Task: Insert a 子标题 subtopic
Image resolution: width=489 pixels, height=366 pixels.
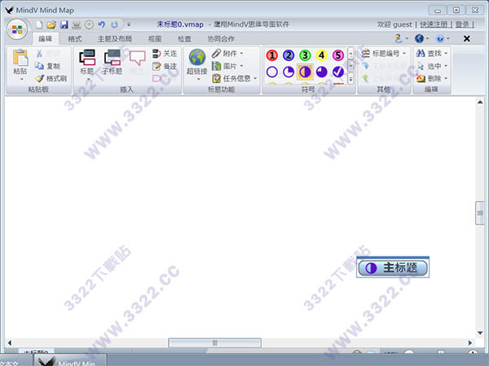Action: pyautogui.click(x=112, y=62)
